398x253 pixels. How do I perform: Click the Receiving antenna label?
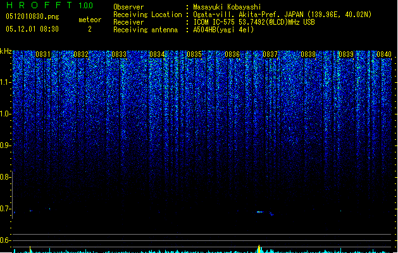[146, 30]
